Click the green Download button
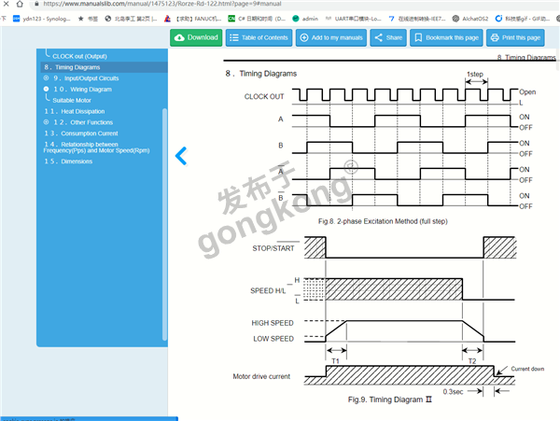This screenshot has height=421, width=560. point(196,37)
